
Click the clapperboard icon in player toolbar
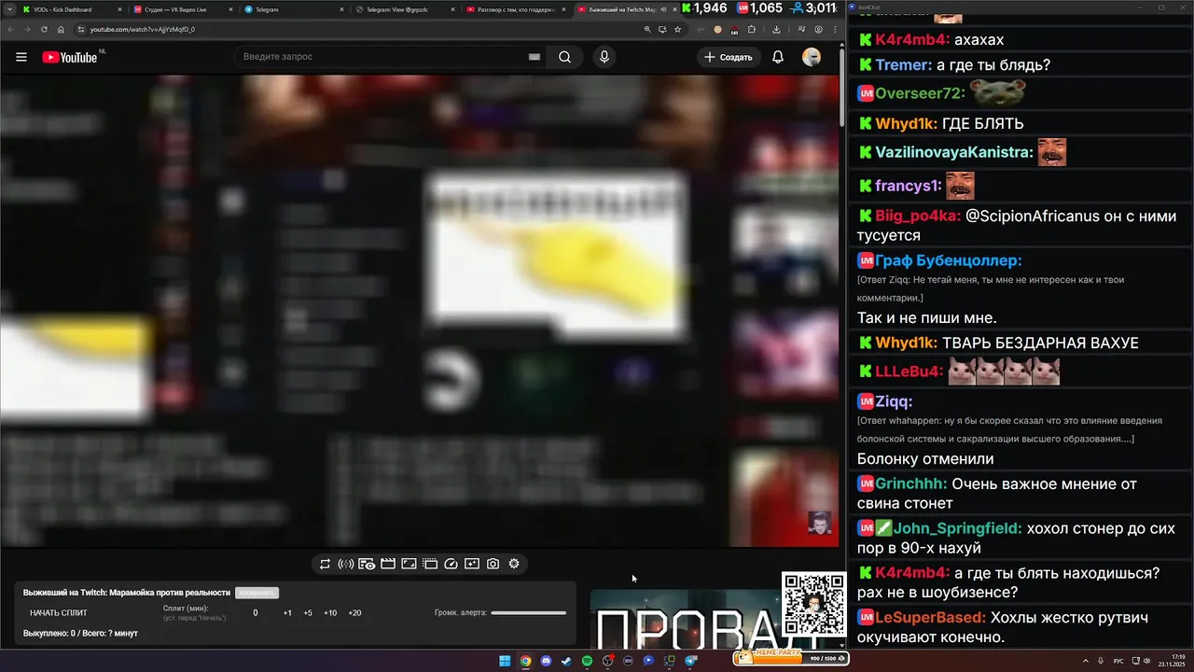[388, 564]
